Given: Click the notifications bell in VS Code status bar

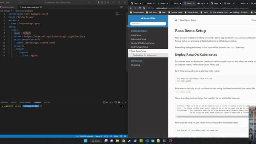Looking at the screenshot, I should click(x=125, y=136).
